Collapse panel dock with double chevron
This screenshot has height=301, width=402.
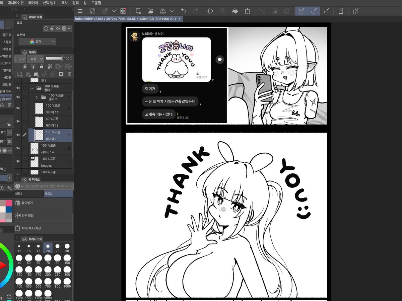coord(16,9)
